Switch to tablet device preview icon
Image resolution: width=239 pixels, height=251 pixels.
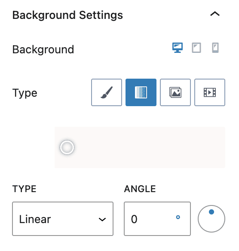click(196, 48)
